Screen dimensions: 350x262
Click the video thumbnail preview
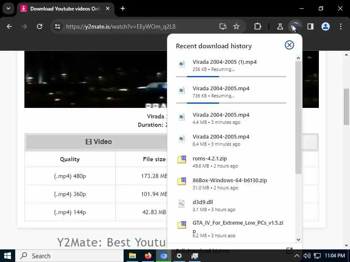click(x=96, y=79)
